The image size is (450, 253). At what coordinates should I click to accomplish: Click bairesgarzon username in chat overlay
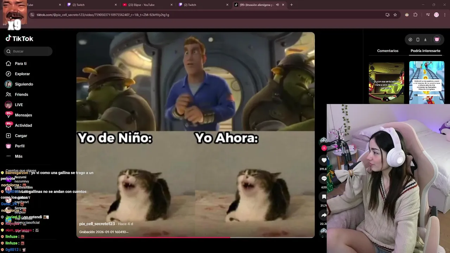pos(17,173)
